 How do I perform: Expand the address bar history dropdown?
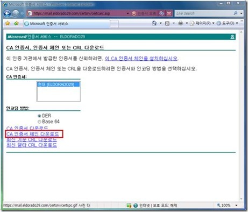127,13
